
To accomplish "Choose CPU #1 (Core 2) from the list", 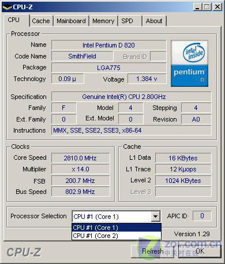I will [117, 236].
